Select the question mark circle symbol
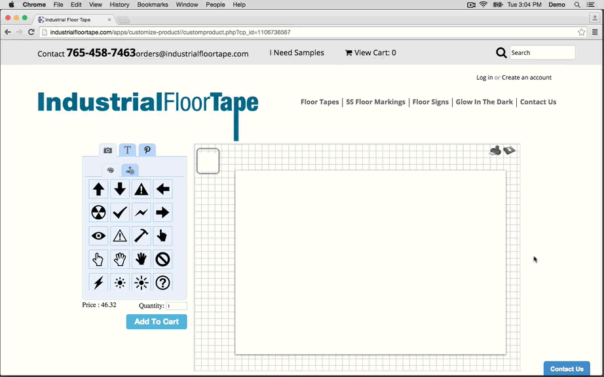Viewport: 604px width, 377px height. 162,283
